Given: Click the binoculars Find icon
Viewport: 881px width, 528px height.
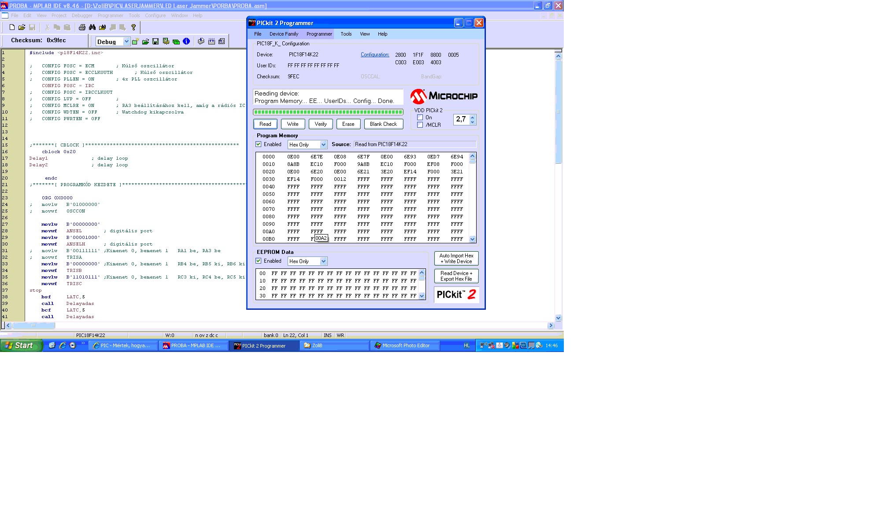Looking at the screenshot, I should [92, 27].
